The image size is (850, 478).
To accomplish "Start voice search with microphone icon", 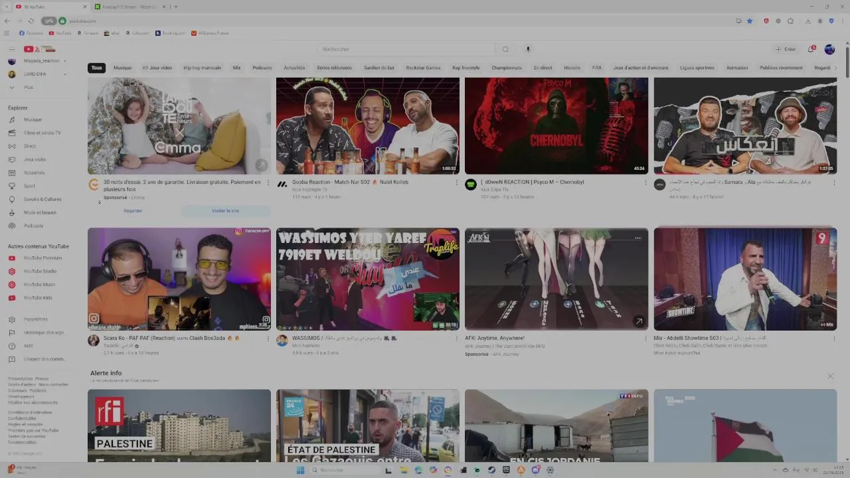I will [528, 49].
